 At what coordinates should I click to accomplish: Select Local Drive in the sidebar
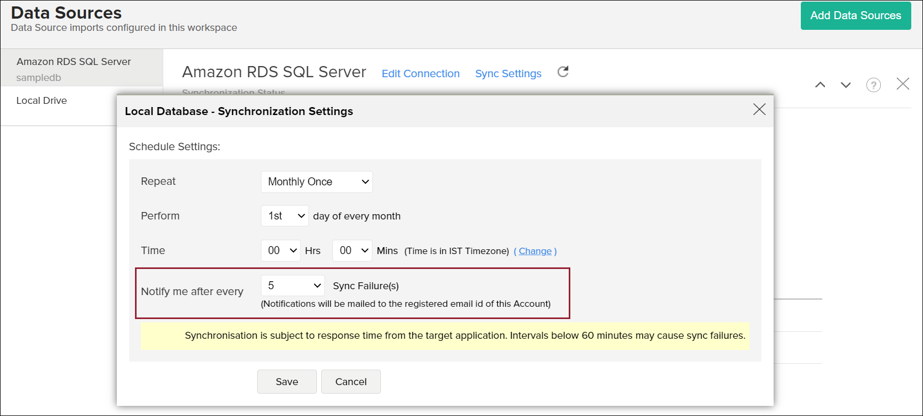[42, 101]
